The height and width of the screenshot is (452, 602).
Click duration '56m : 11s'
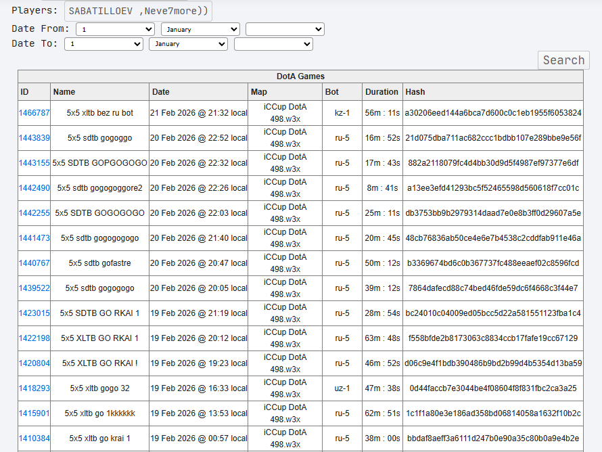pyautogui.click(x=382, y=113)
